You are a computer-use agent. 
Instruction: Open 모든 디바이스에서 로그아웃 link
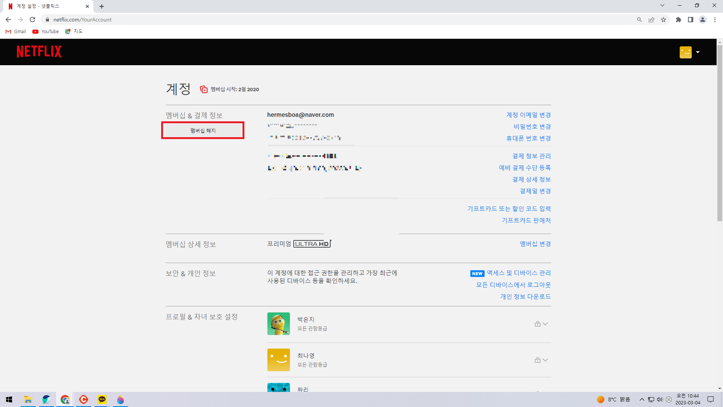click(x=513, y=285)
